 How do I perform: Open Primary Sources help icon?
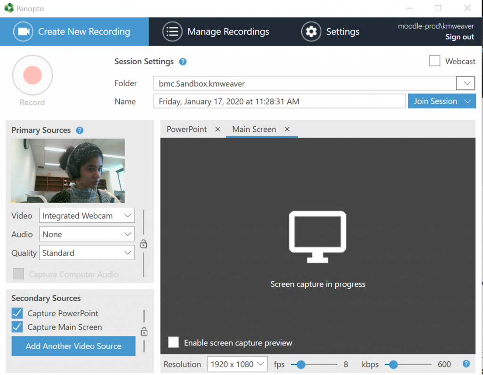(79, 130)
